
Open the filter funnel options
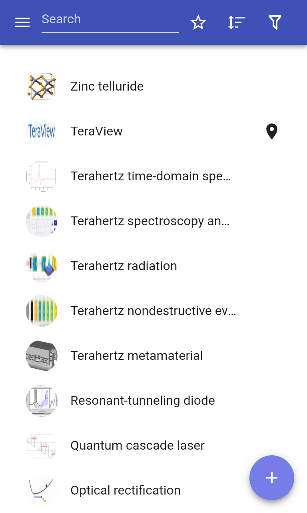[x=275, y=22]
